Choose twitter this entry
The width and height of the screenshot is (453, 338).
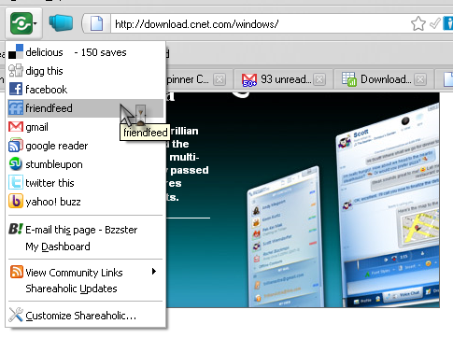[x=85, y=183]
